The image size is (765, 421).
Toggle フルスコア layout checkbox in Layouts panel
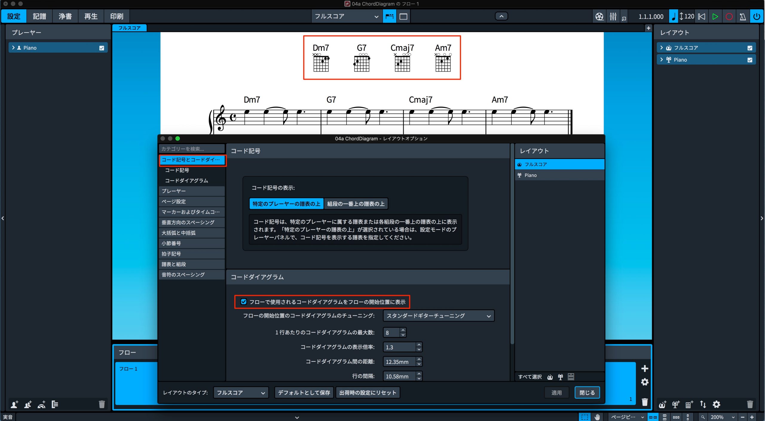(750, 48)
